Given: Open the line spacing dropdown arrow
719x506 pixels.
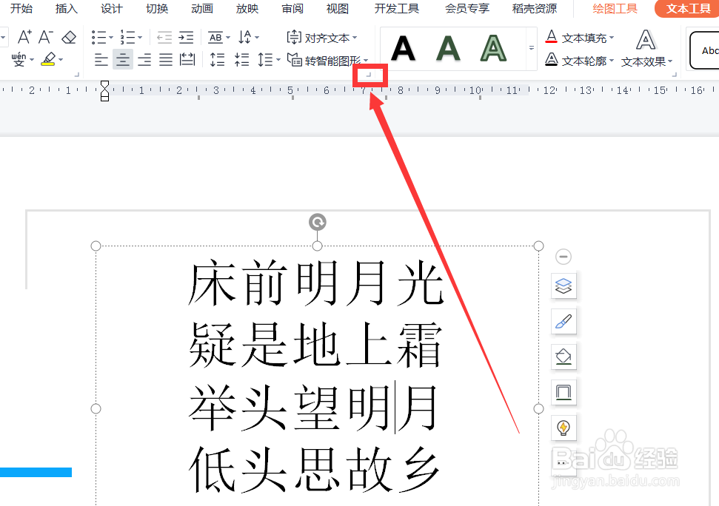Looking at the screenshot, I should [x=278, y=60].
